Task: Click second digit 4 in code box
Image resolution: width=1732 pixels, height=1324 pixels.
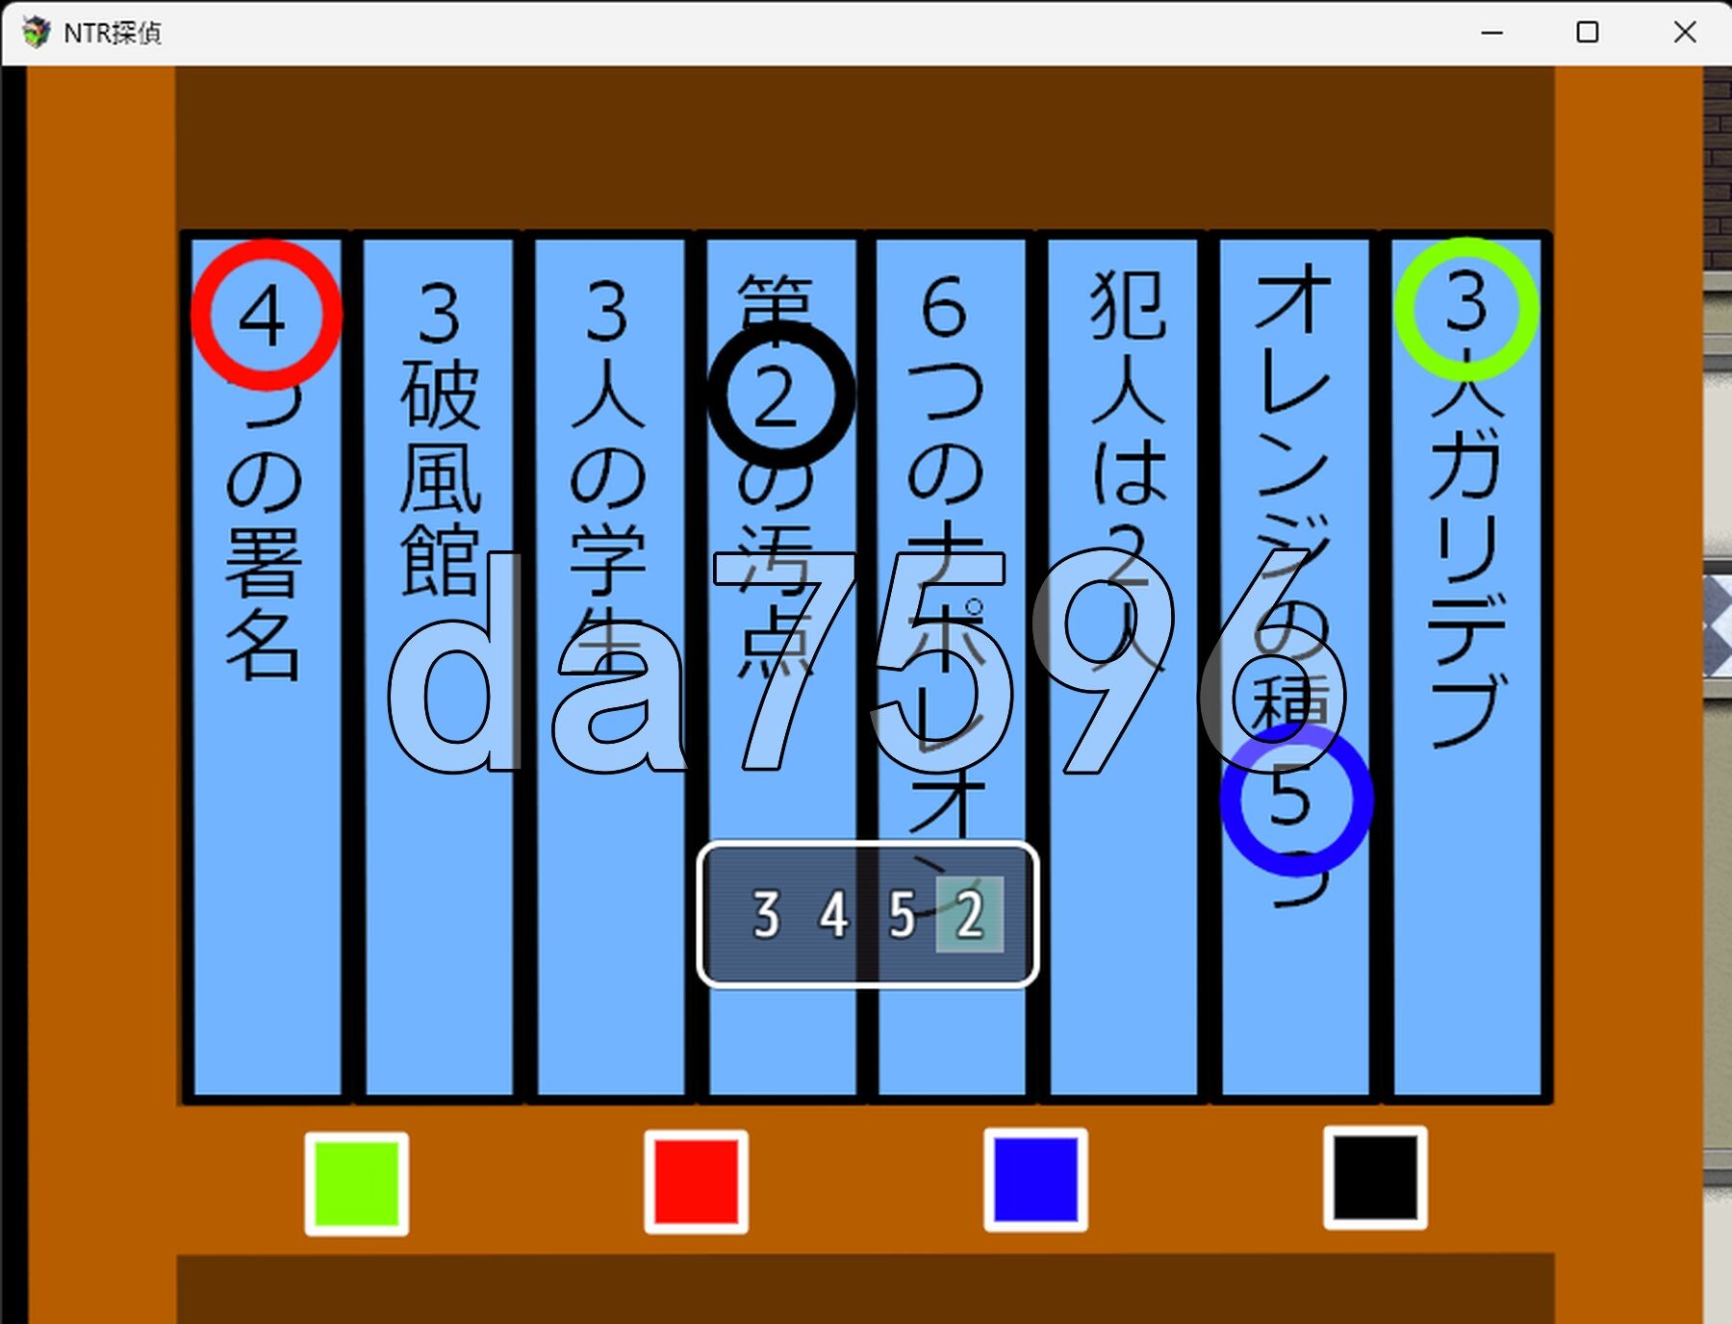Action: 833,915
